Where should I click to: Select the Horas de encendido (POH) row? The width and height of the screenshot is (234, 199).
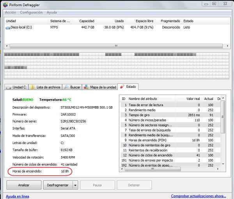(170, 140)
